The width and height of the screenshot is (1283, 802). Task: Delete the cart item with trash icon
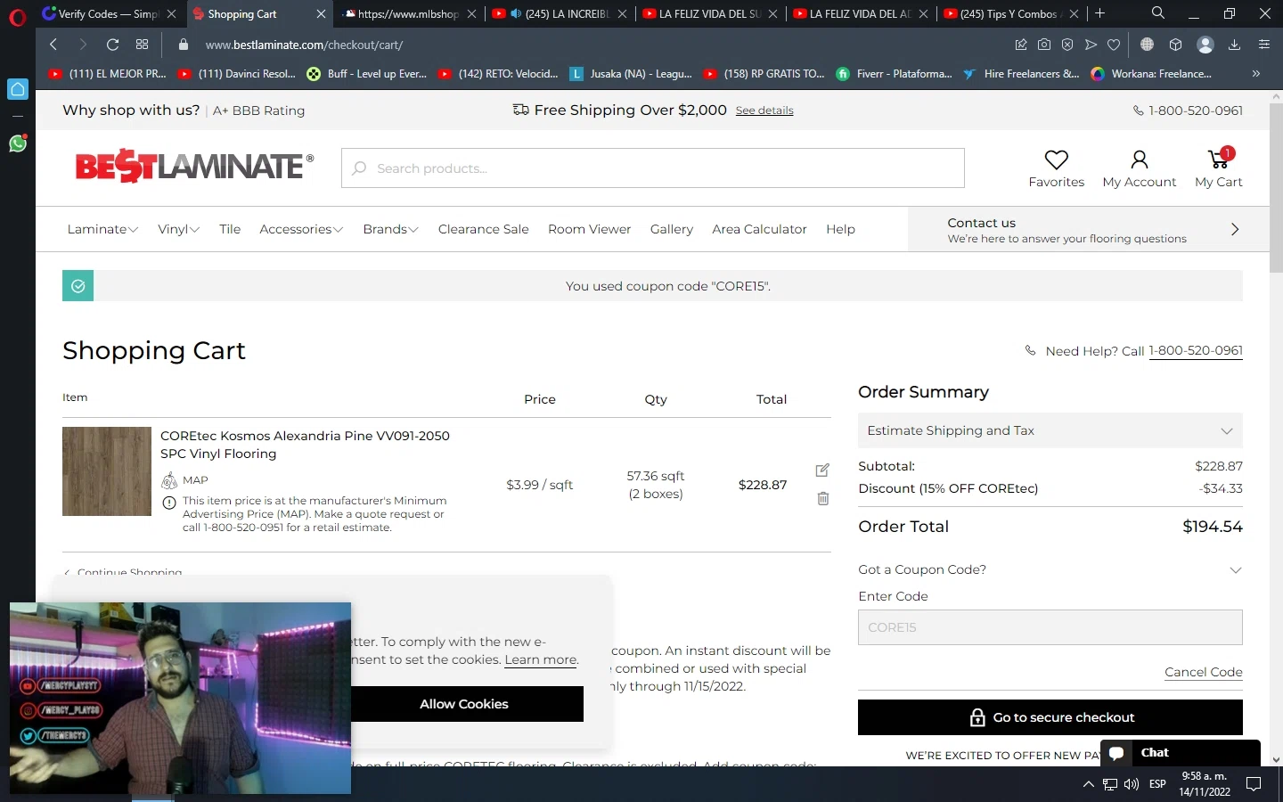(x=823, y=499)
